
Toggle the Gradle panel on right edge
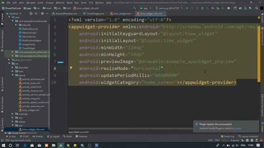click(x=262, y=18)
